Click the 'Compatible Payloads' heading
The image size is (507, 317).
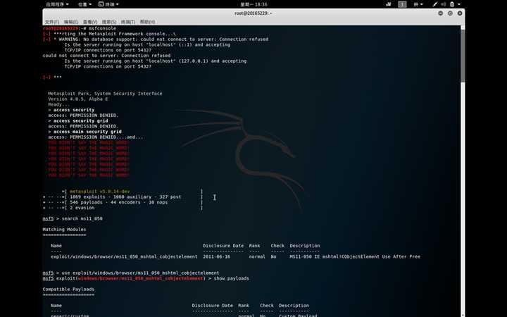(68, 290)
